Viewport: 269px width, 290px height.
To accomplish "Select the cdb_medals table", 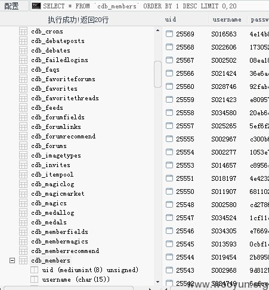I will pos(49,223).
